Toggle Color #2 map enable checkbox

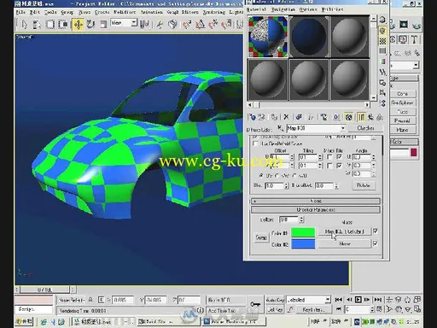376,243
